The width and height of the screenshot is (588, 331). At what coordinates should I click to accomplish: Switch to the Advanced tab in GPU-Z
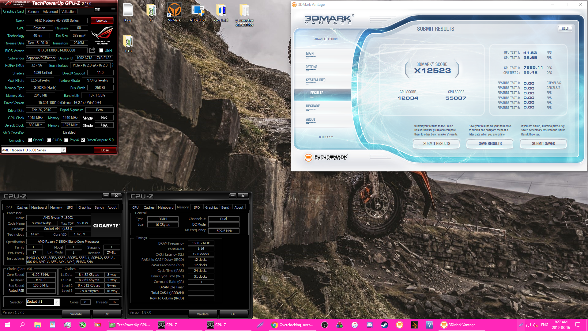(x=50, y=12)
